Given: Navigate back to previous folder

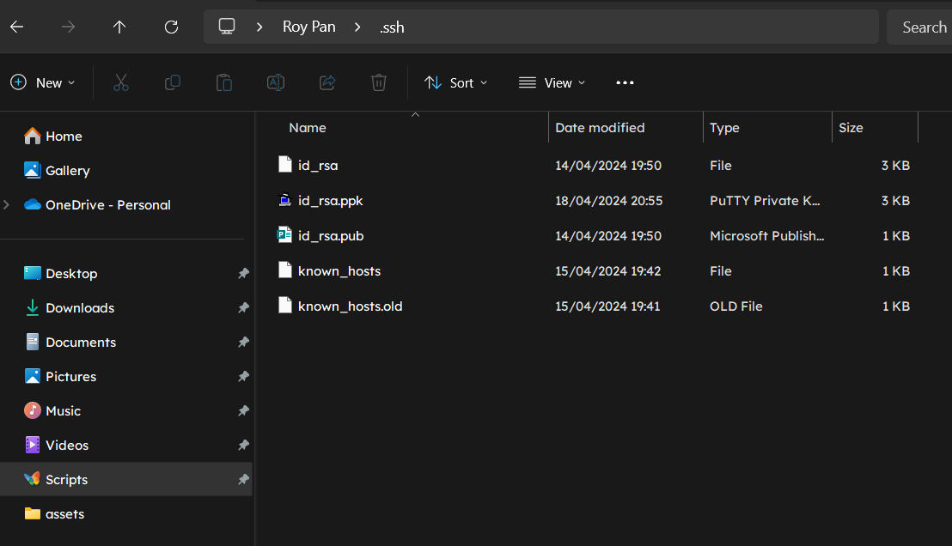Looking at the screenshot, I should (x=16, y=27).
